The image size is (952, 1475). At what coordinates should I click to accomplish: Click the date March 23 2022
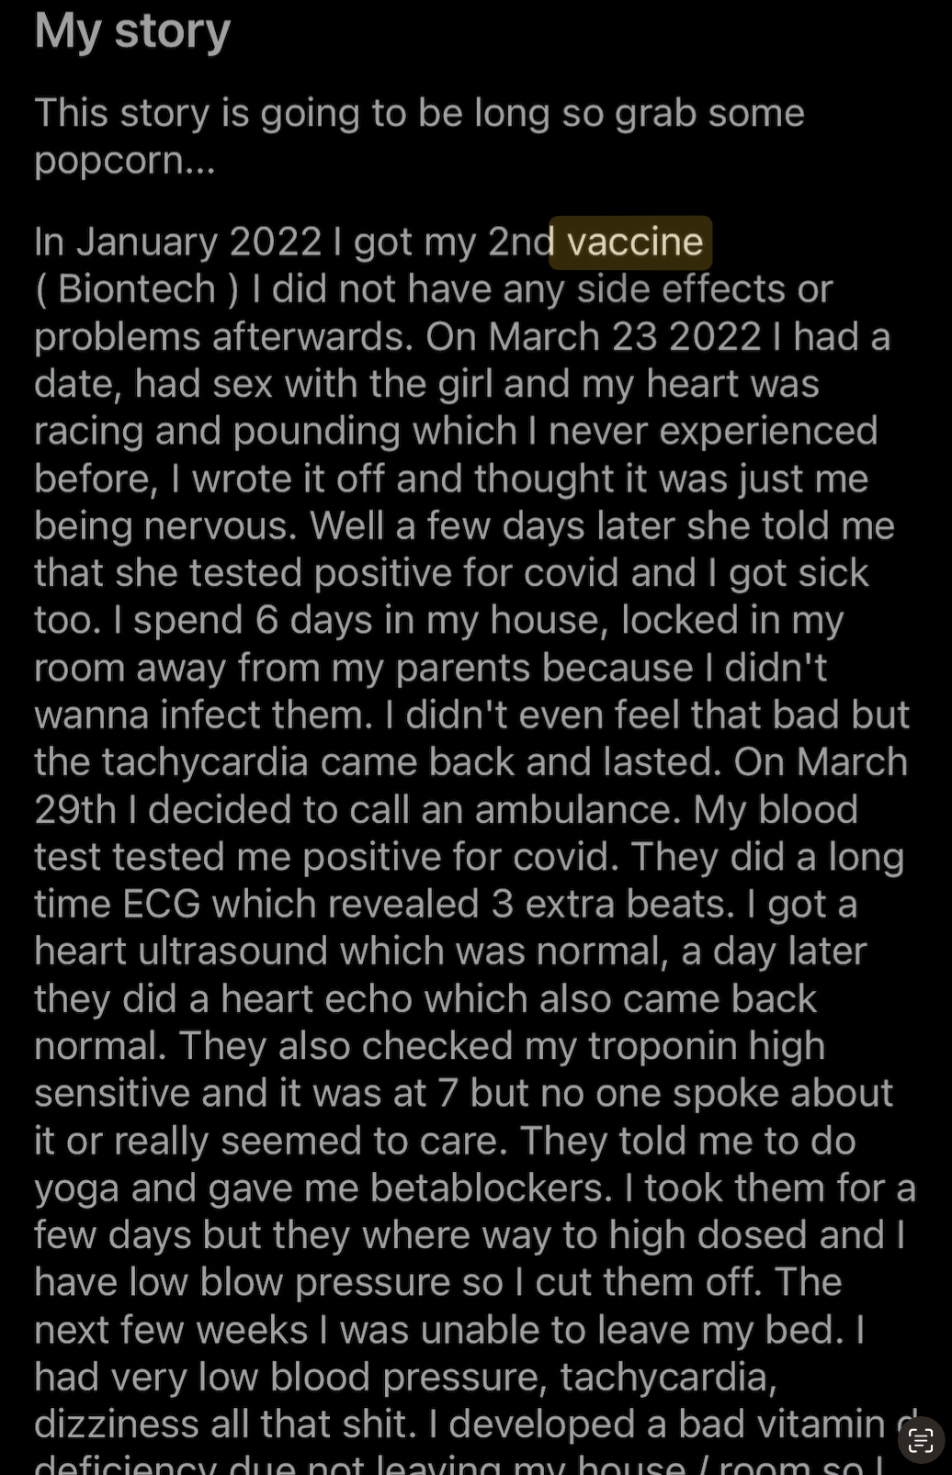click(624, 337)
